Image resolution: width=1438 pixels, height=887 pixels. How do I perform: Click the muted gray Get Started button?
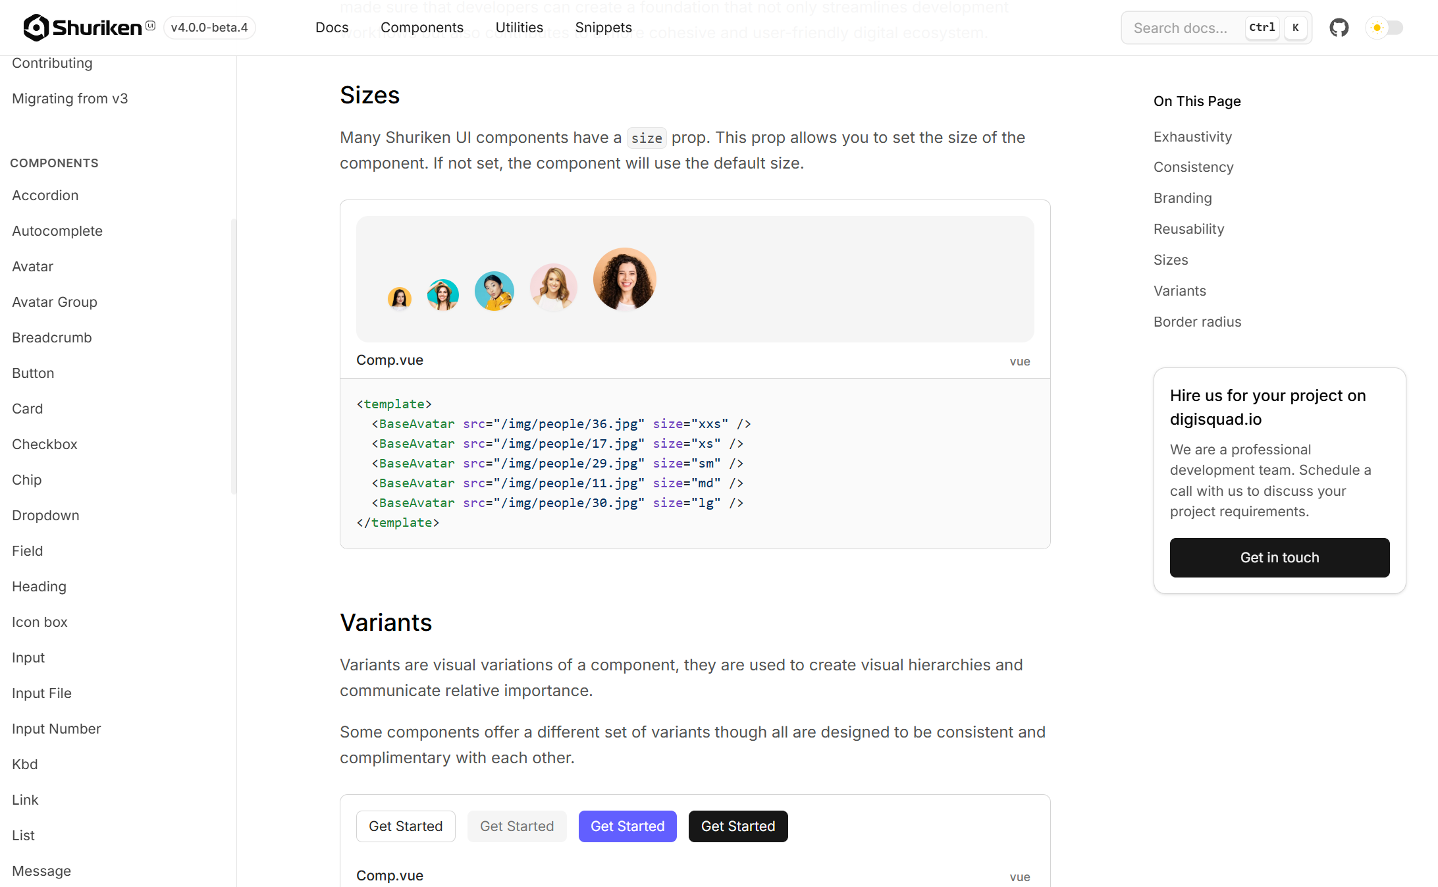pos(517,826)
